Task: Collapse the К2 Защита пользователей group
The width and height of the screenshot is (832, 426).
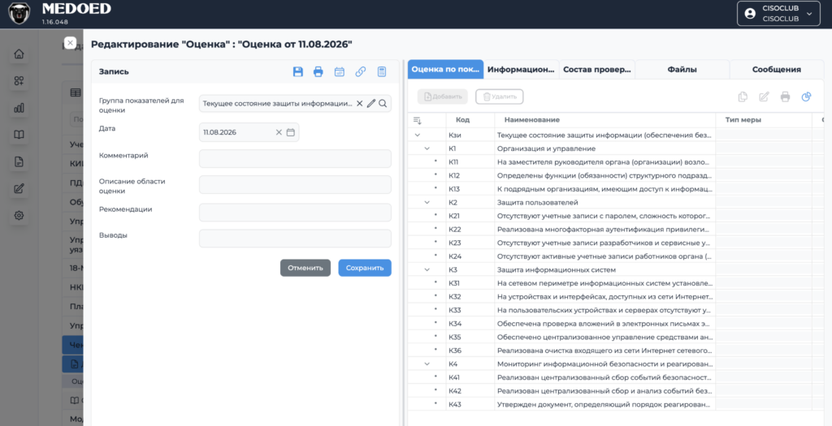Action: point(427,202)
